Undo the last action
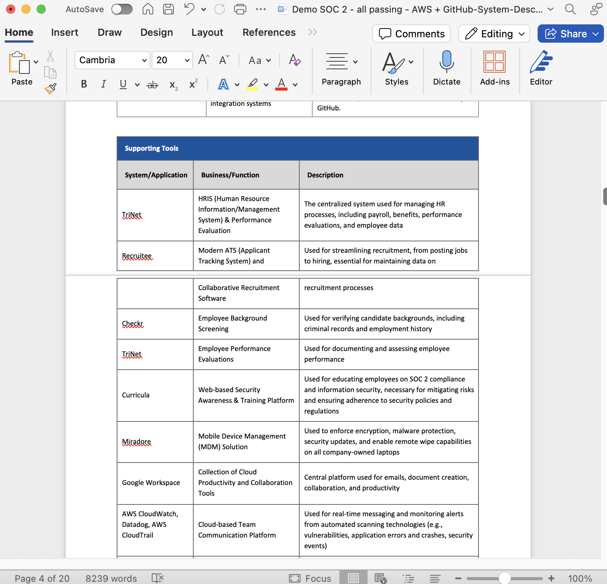This screenshot has width=607, height=584. [x=189, y=9]
